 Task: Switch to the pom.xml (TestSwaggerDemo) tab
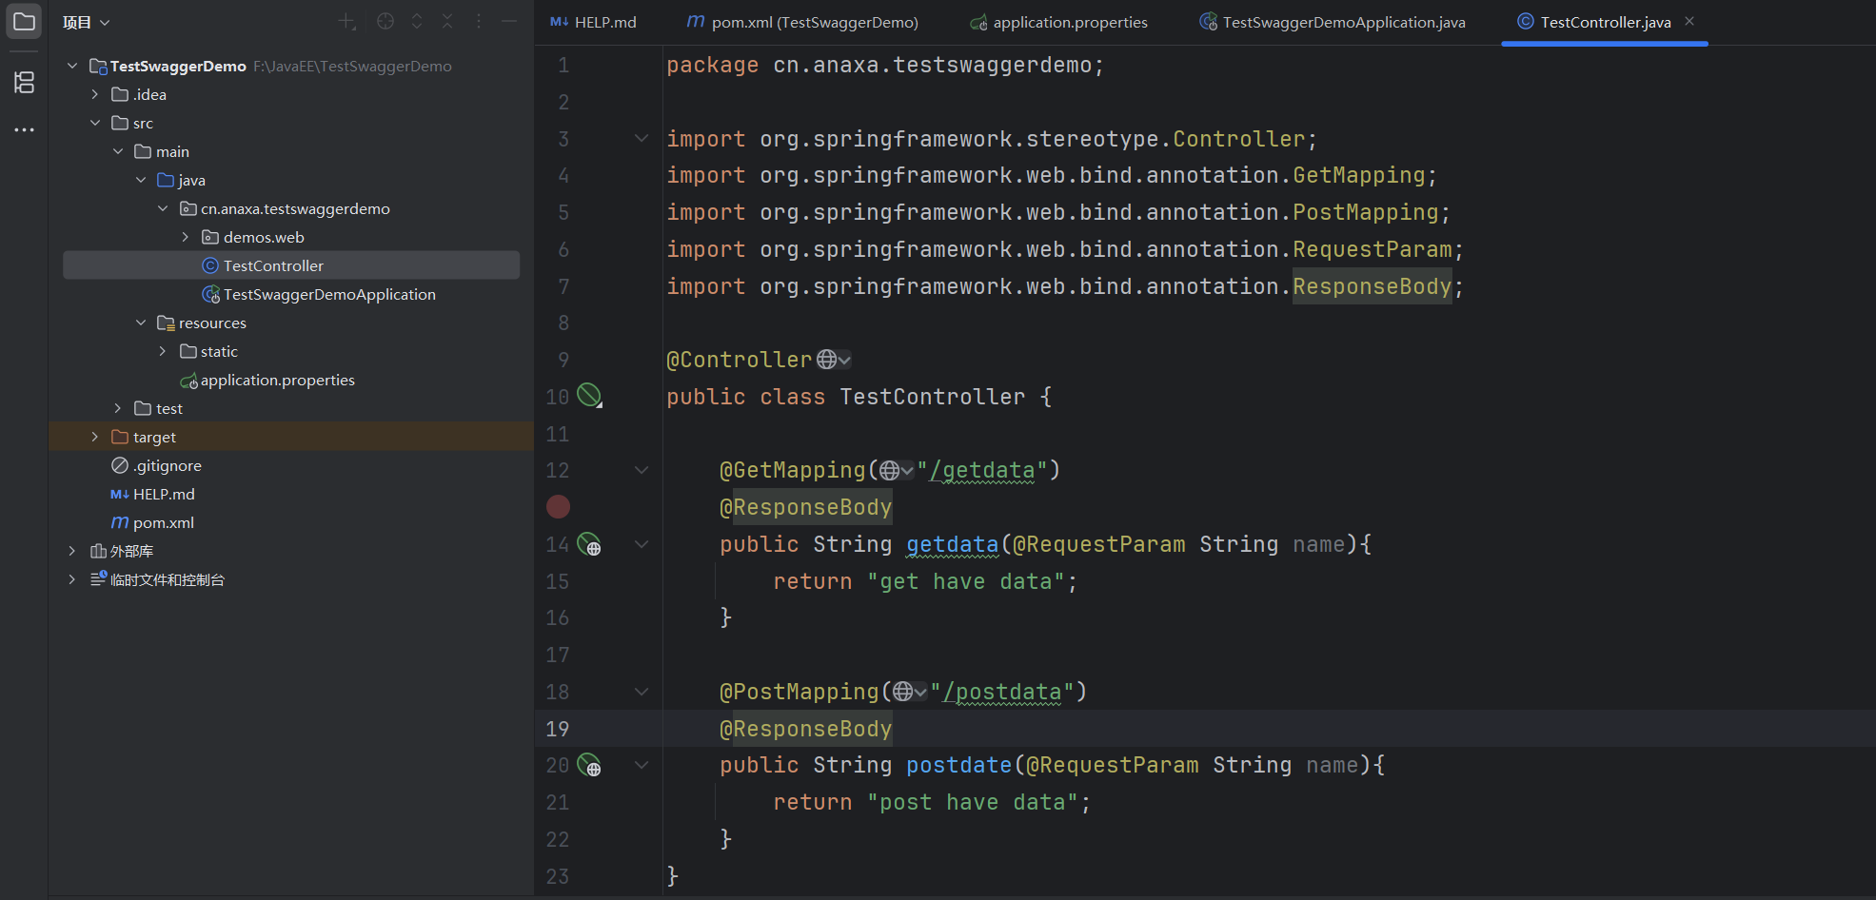click(x=802, y=22)
